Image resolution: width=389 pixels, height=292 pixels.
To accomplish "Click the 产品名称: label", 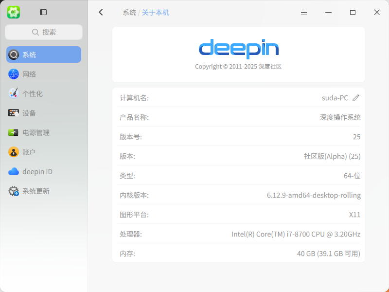I will click(x=134, y=117).
